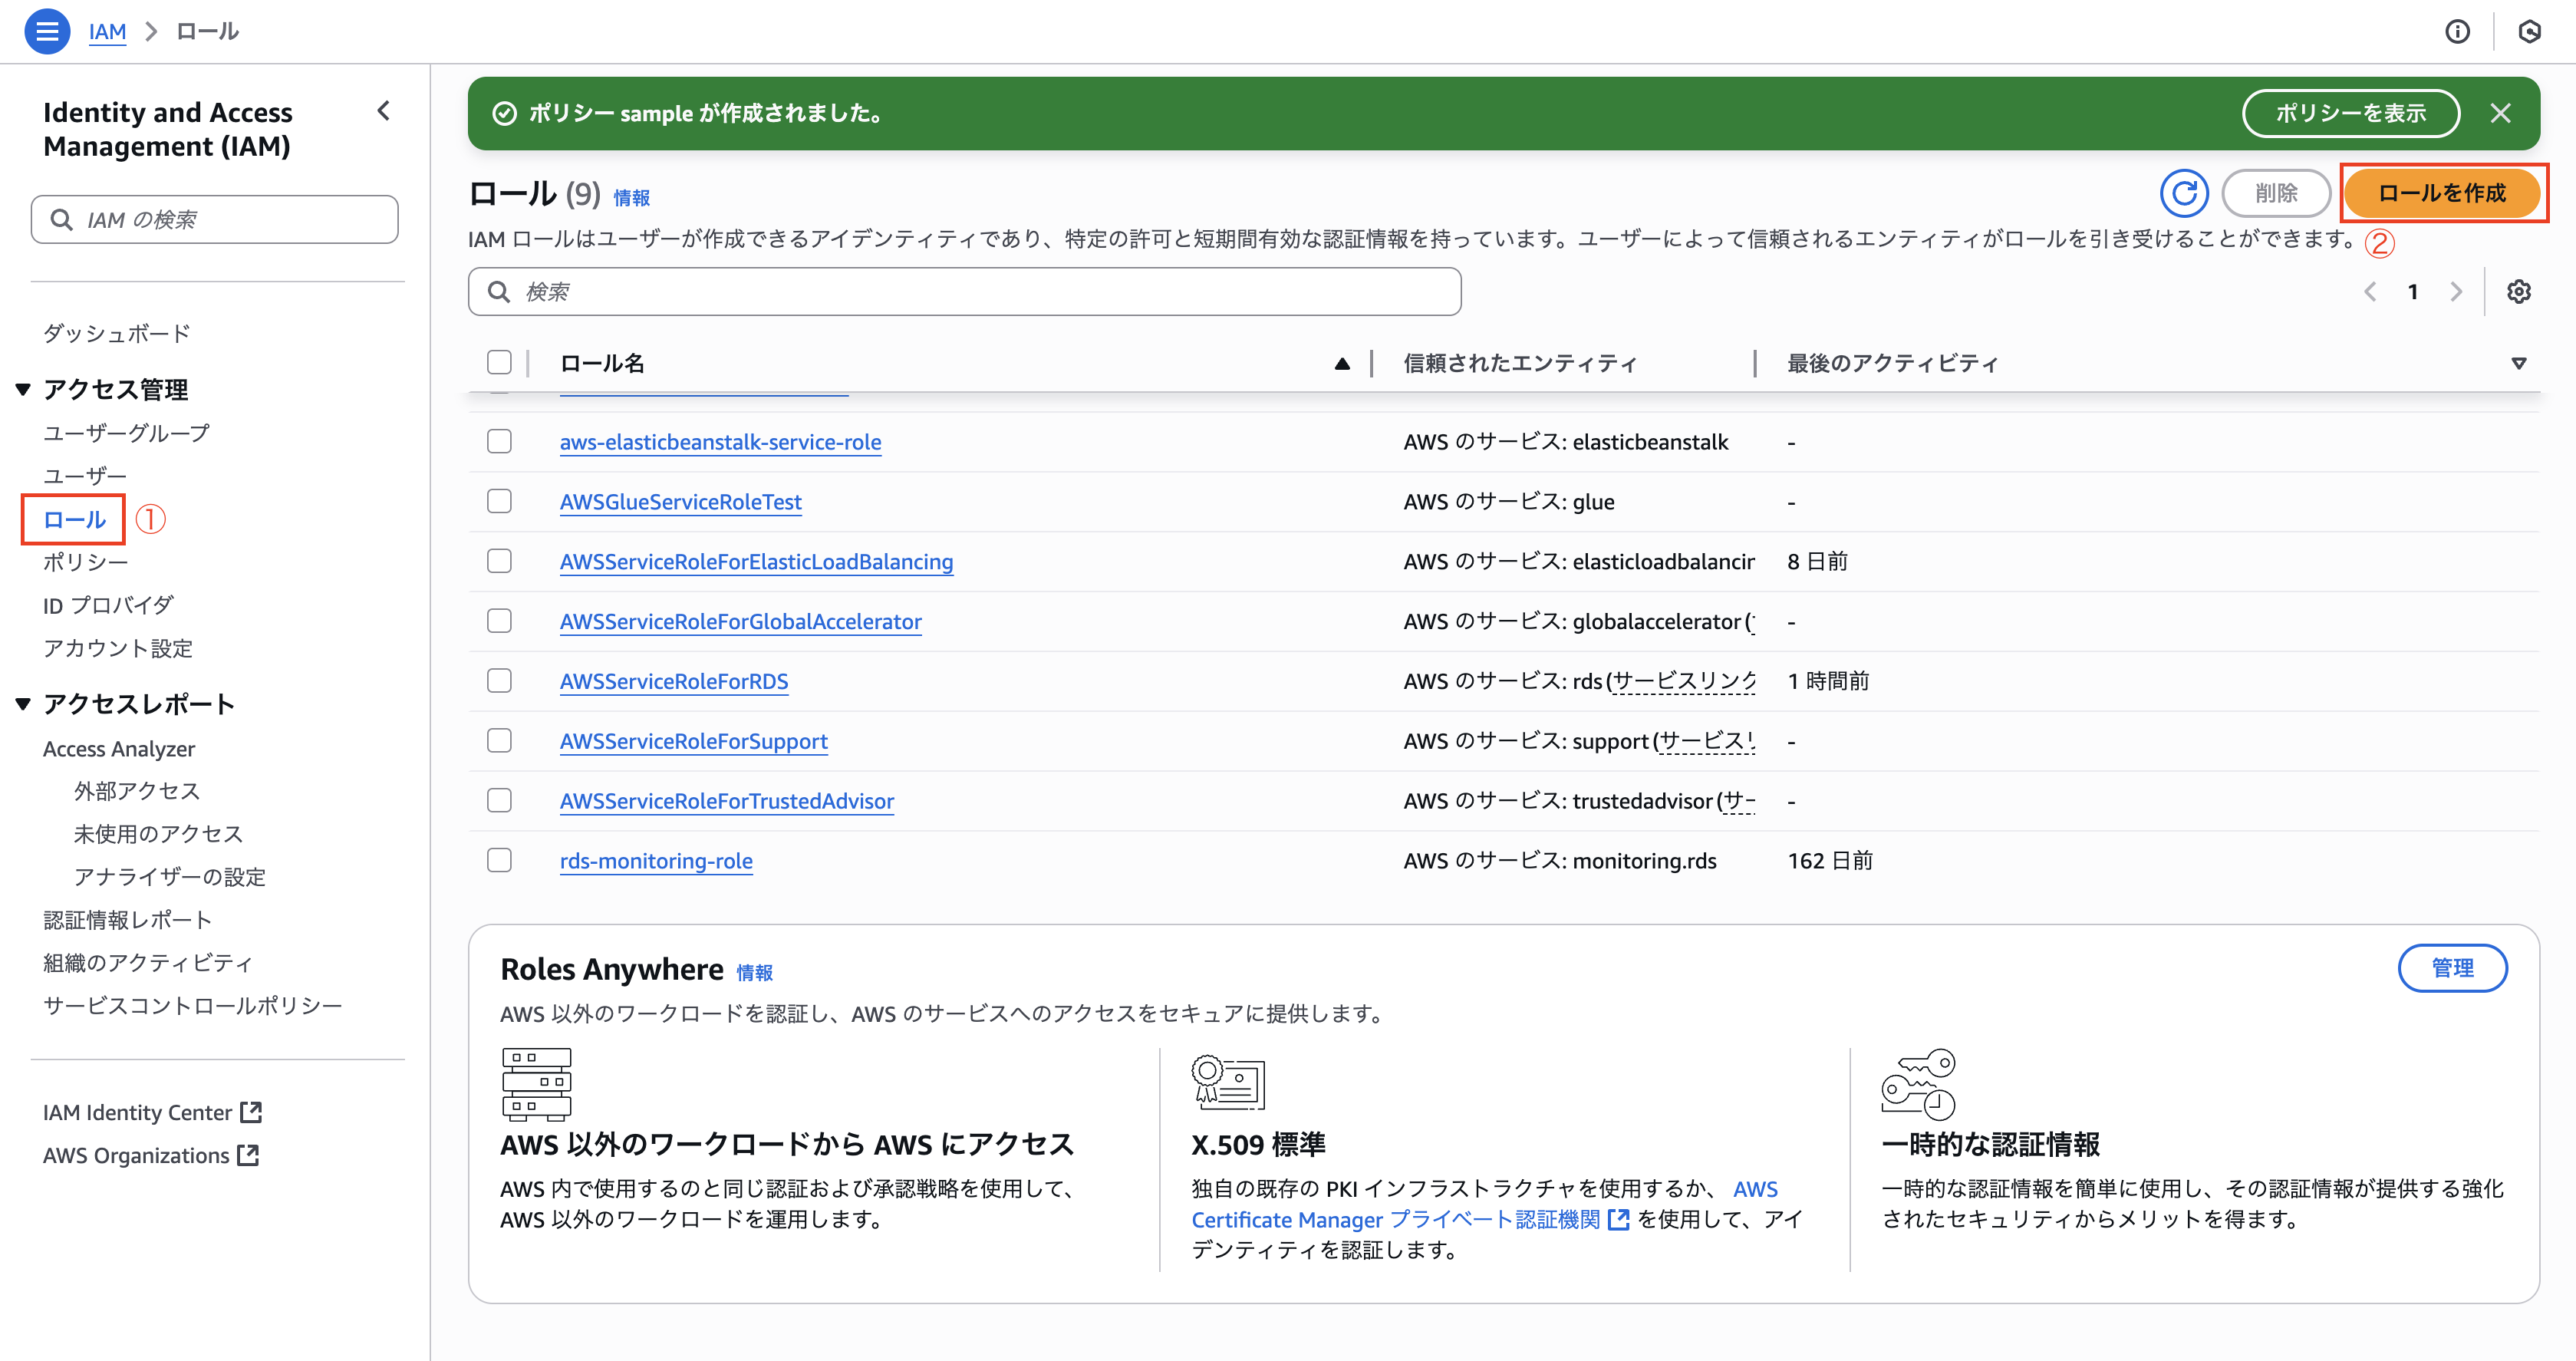Open ユーザー in the sidebar
This screenshot has height=1361, width=2576.
coord(85,476)
